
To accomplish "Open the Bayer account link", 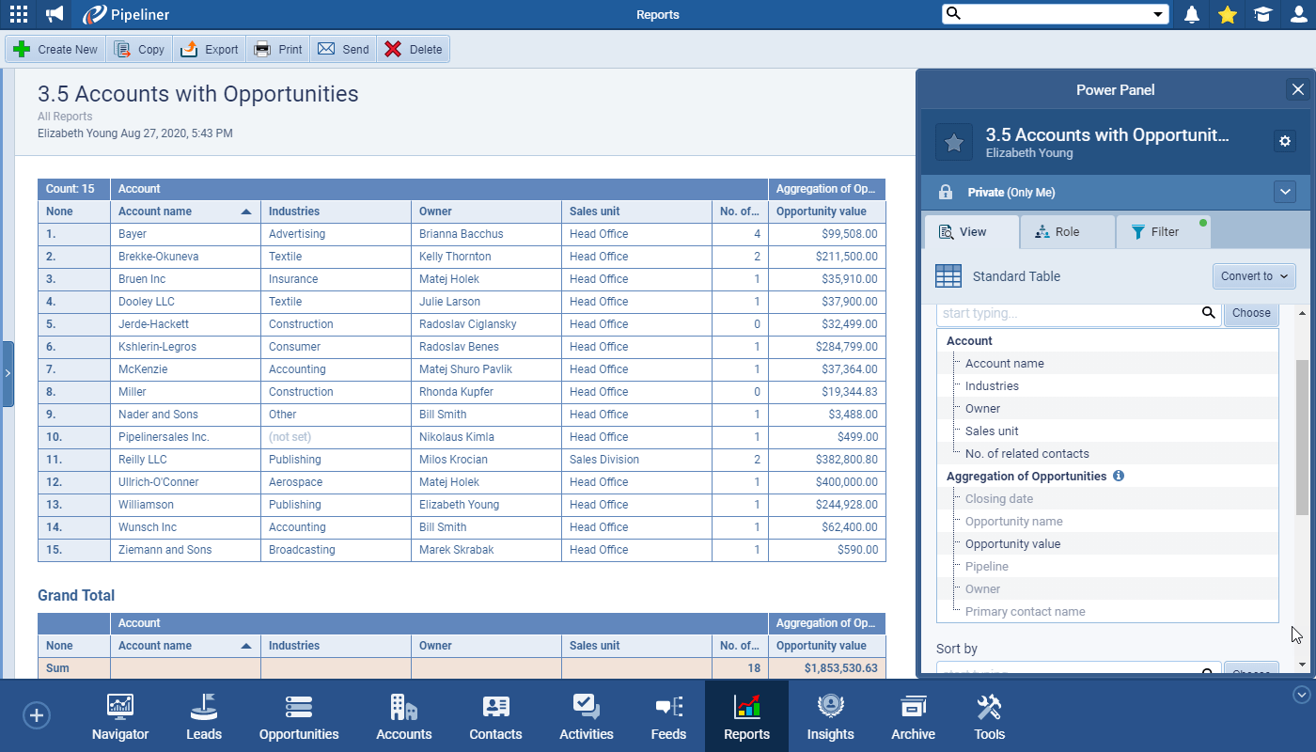I will (x=133, y=234).
